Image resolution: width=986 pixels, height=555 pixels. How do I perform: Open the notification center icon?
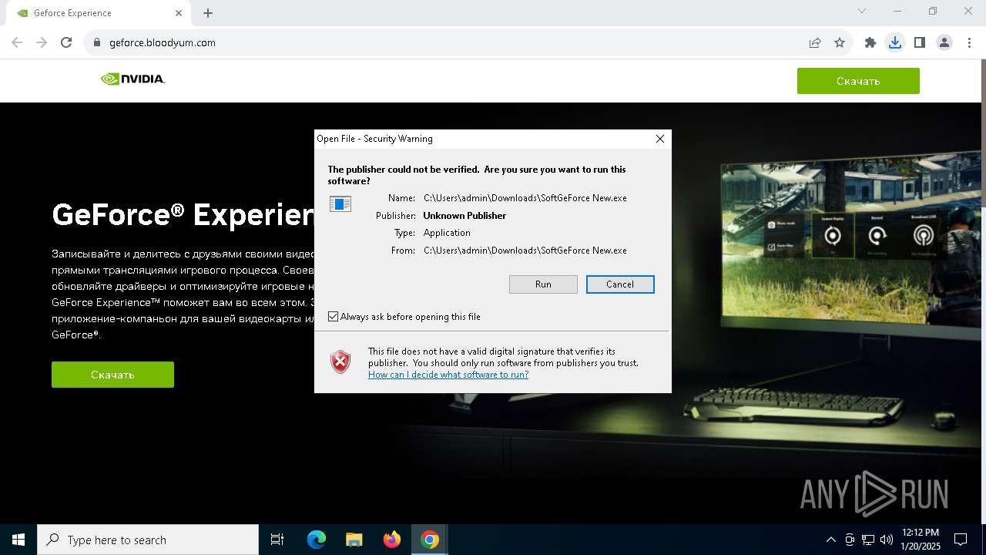pos(961,540)
